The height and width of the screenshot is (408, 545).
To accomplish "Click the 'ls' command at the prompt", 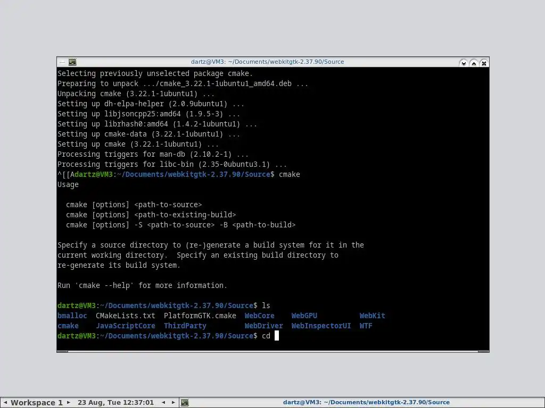I will tap(266, 305).
